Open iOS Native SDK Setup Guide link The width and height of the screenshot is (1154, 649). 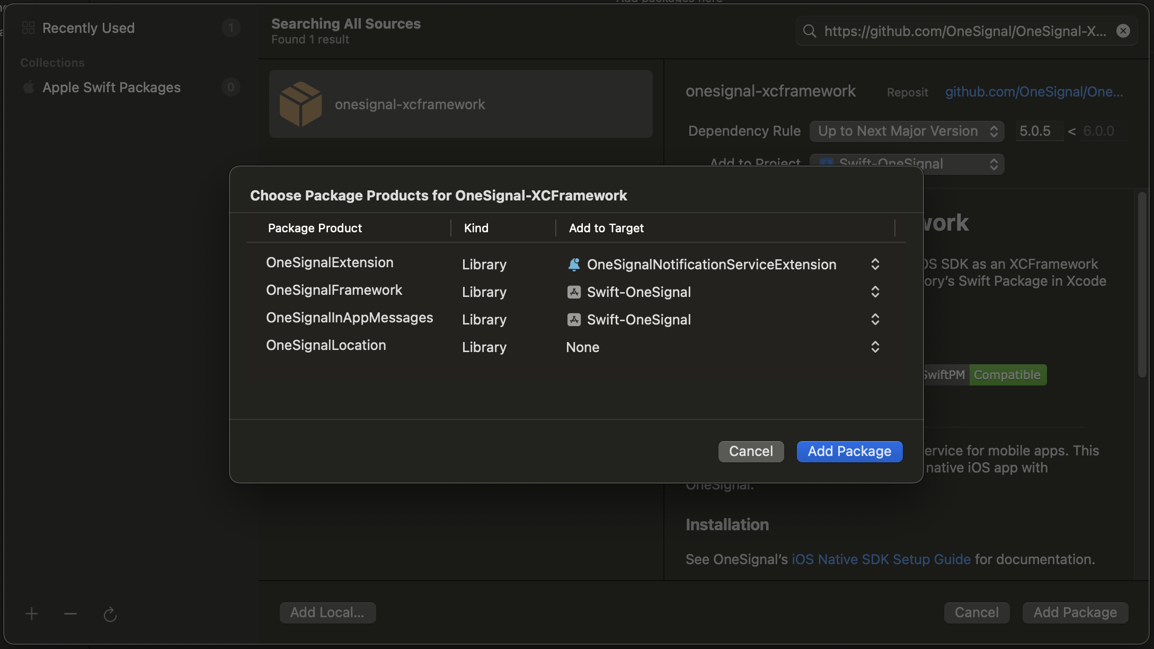pyautogui.click(x=881, y=559)
